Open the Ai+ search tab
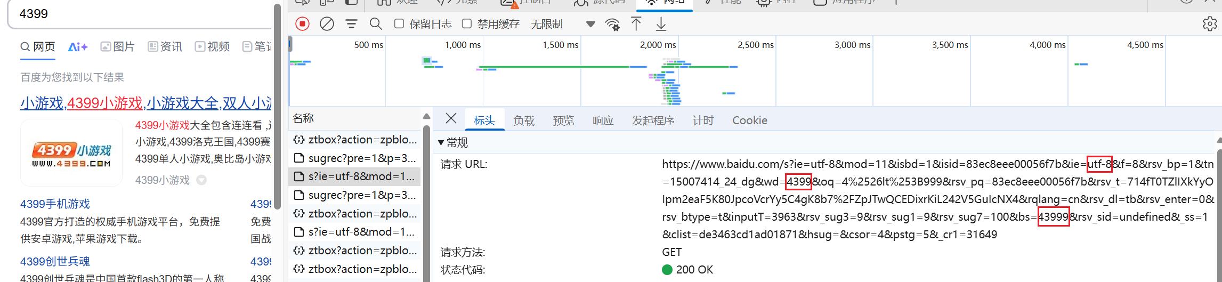The width and height of the screenshot is (1222, 282). 78,47
